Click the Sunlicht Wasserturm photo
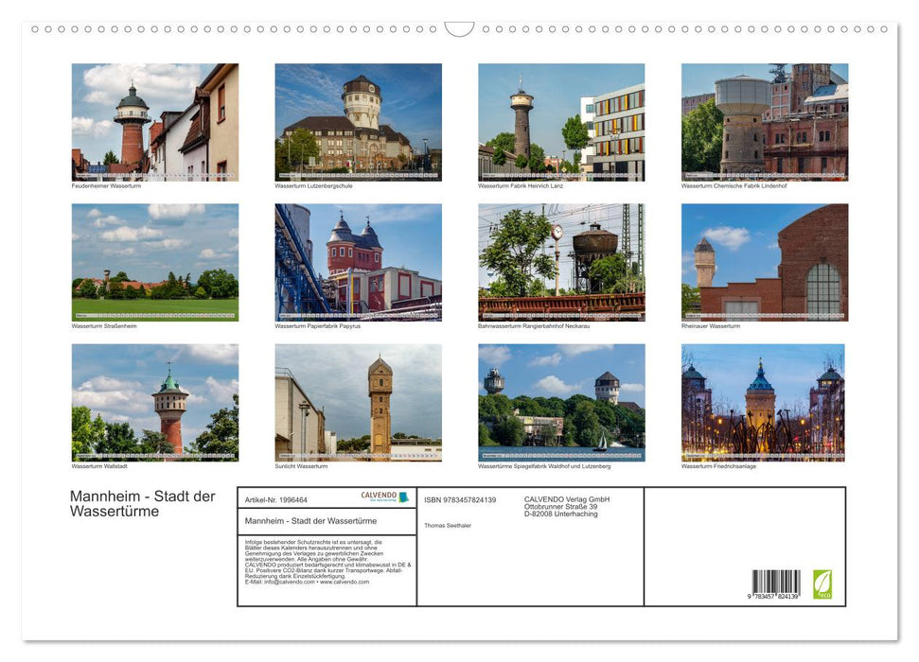The height and width of the screenshot is (662, 919). click(357, 403)
